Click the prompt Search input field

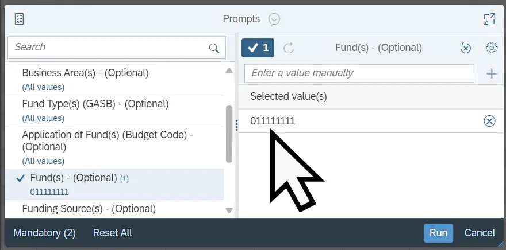109,48
